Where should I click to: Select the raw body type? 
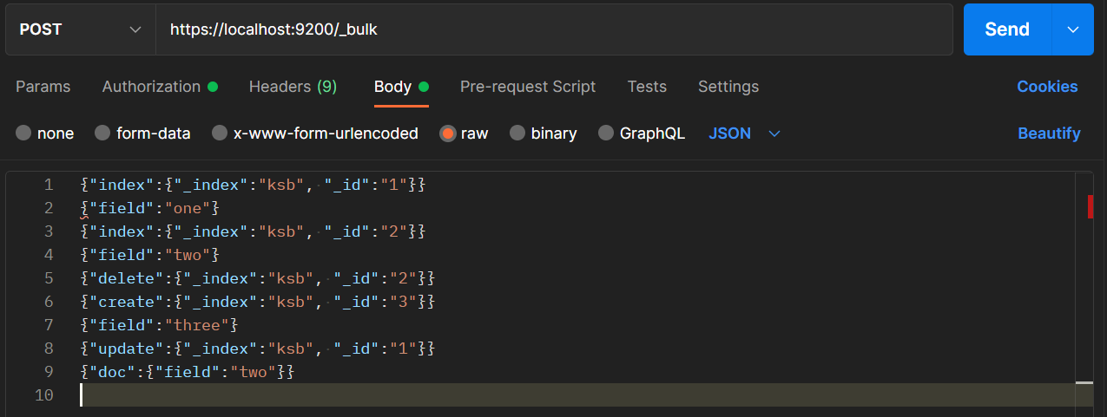[x=464, y=134]
